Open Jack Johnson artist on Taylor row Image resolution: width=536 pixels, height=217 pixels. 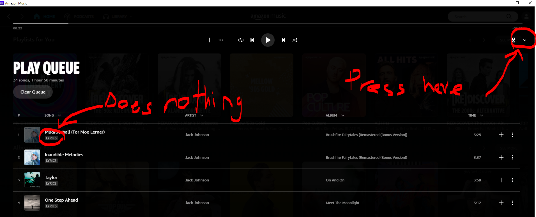tap(197, 180)
